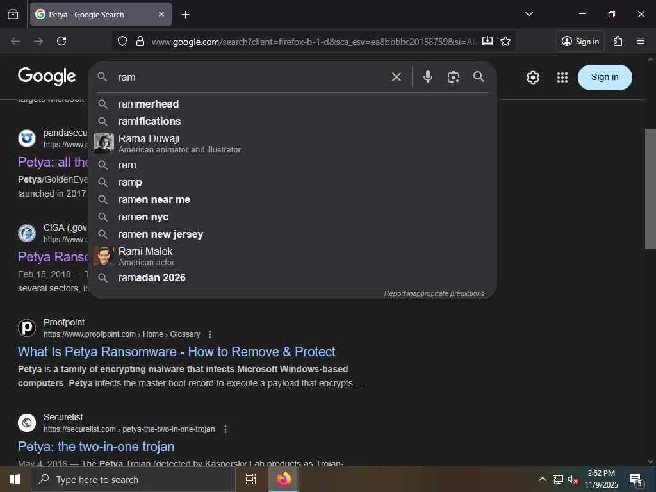Open the clock showing 2:52 PM
This screenshot has width=656, height=492.
pyautogui.click(x=601, y=479)
